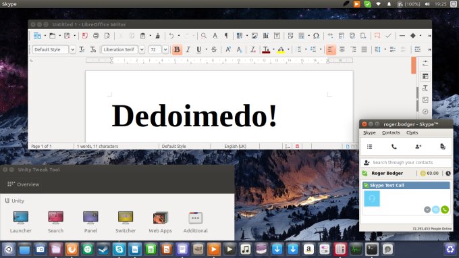Open the Liberation Serif font name dropdown
This screenshot has height=258, width=459.
(142, 49)
